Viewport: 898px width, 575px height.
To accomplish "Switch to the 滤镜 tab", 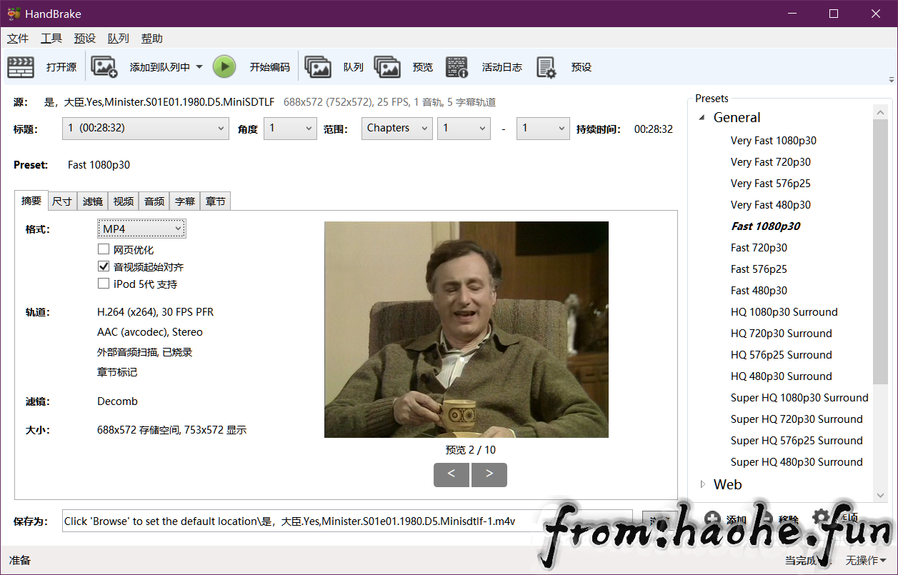I will coord(93,201).
